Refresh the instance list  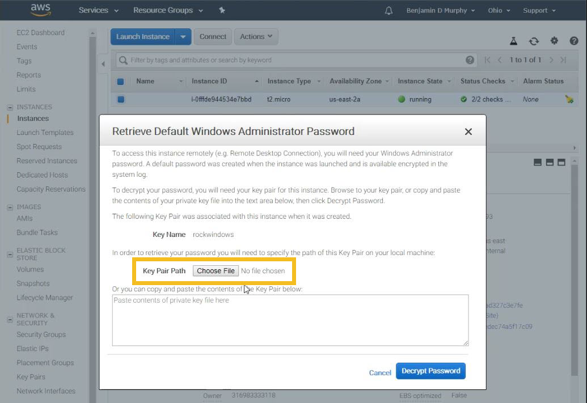[534, 41]
